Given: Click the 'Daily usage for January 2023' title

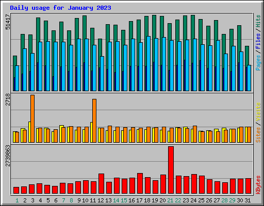Looking at the screenshot, I should [x=60, y=8].
